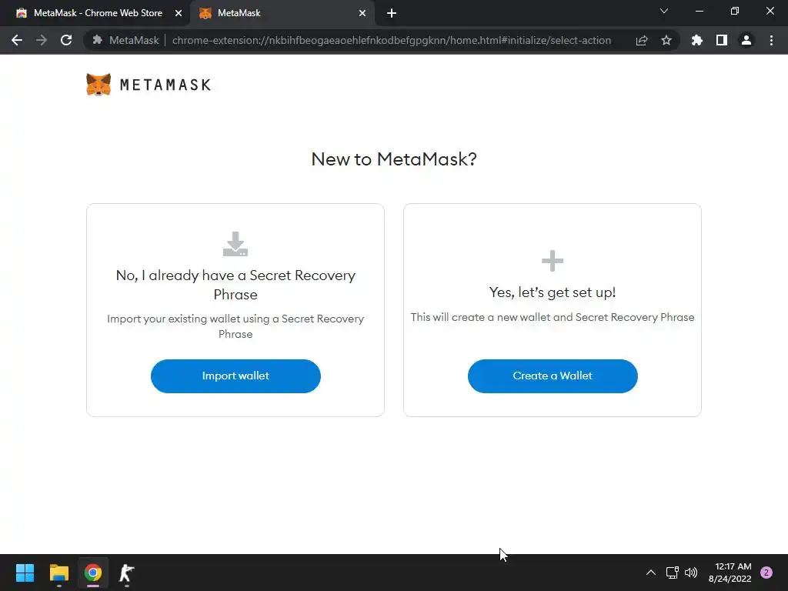Open the Extensions puzzle menu

pyautogui.click(x=697, y=40)
